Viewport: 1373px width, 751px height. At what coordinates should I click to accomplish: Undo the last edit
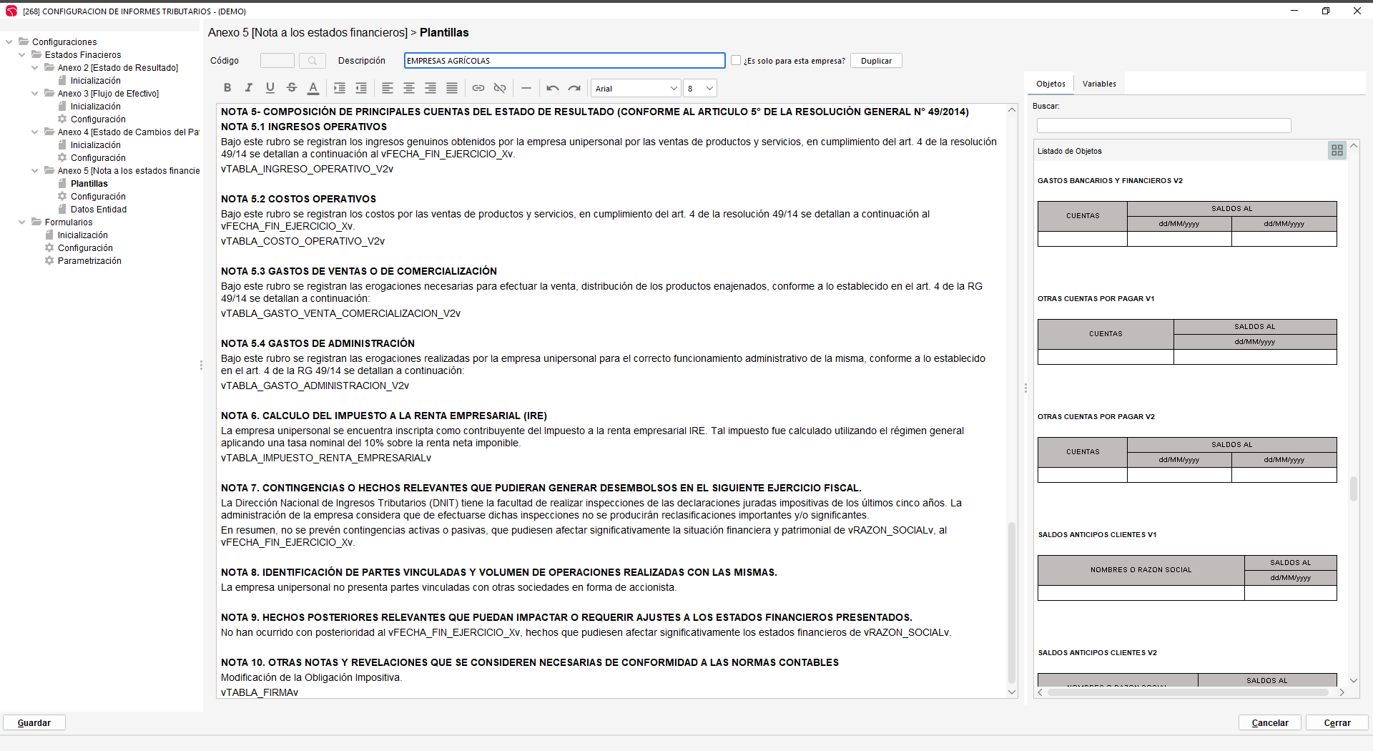point(553,88)
